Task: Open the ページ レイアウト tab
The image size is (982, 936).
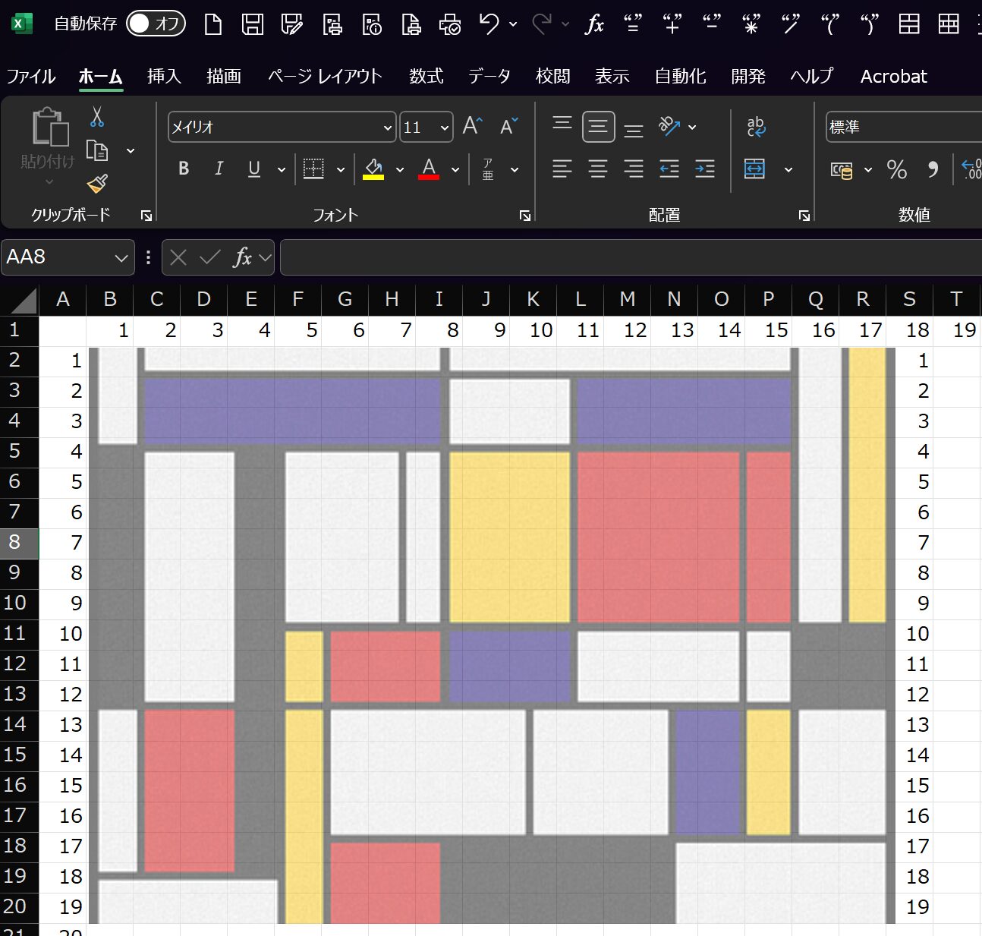Action: [x=325, y=76]
